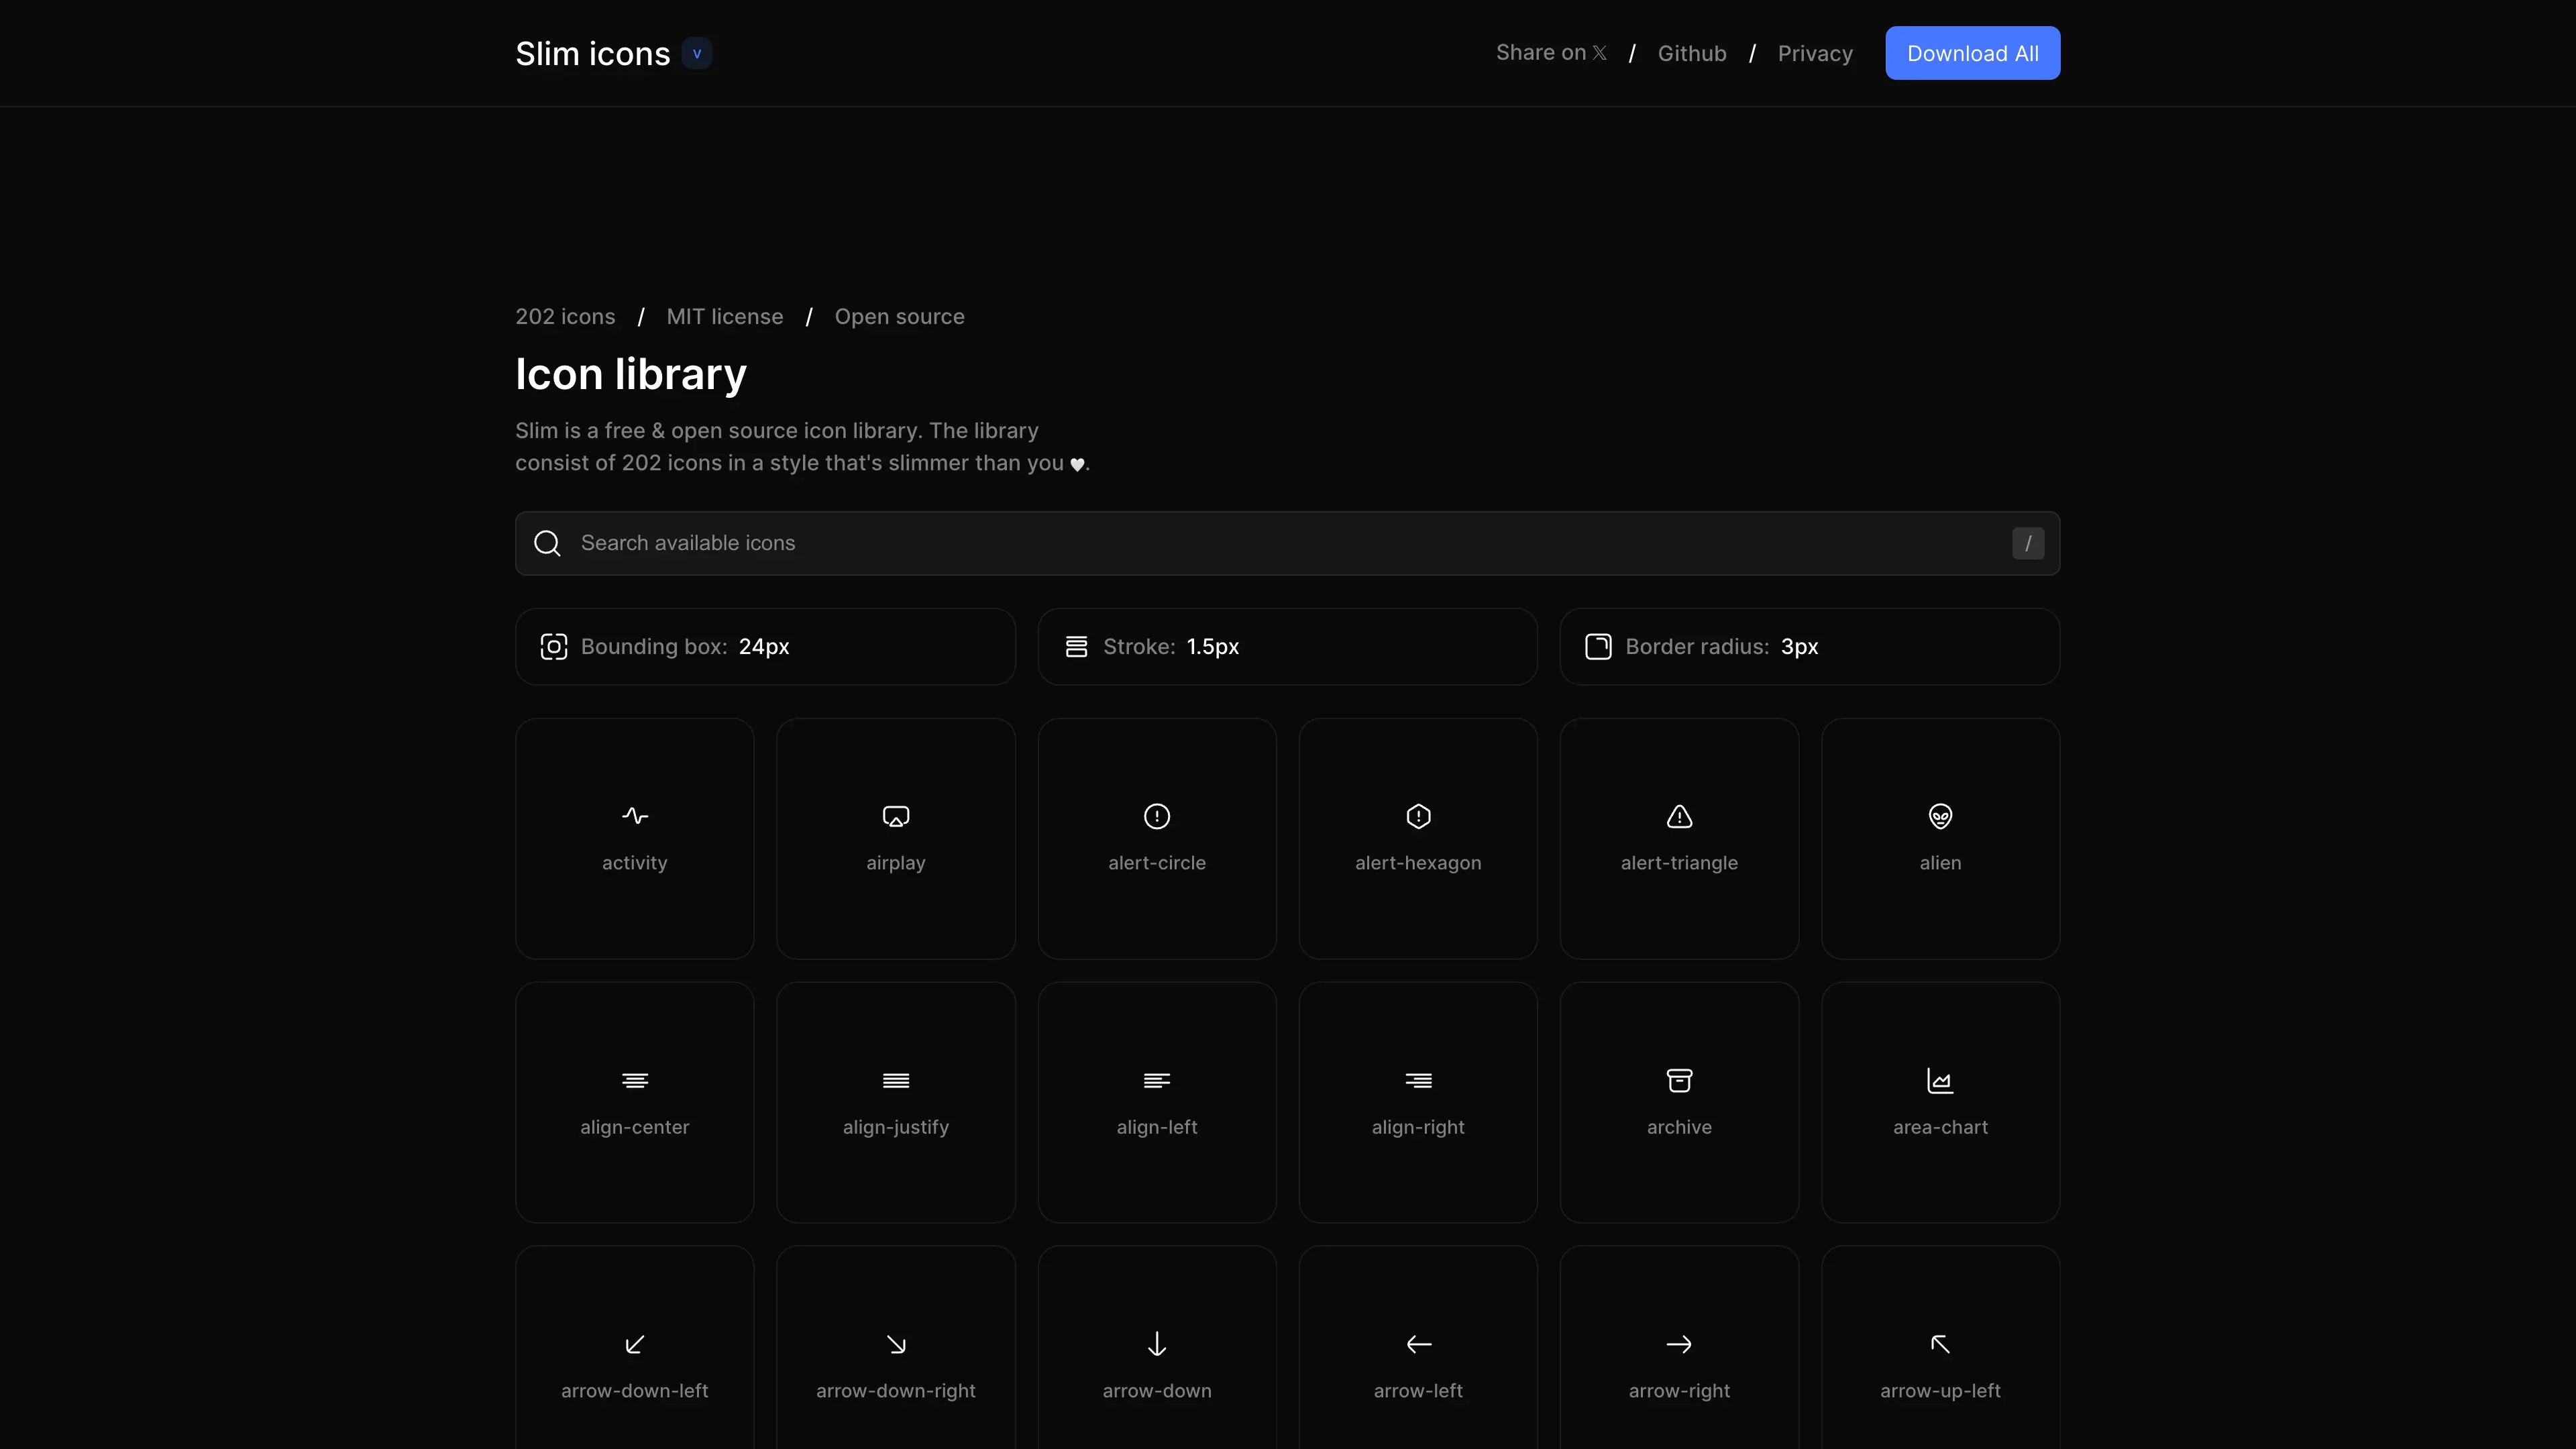Click the Download All button

click(1972, 53)
